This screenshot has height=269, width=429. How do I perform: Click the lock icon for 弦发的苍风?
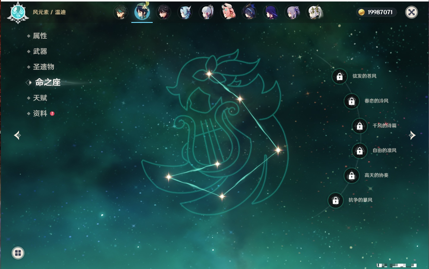[340, 76]
